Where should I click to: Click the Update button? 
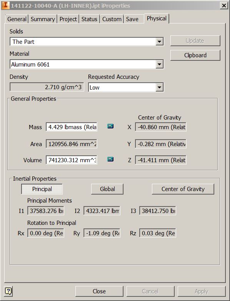pyautogui.click(x=195, y=41)
